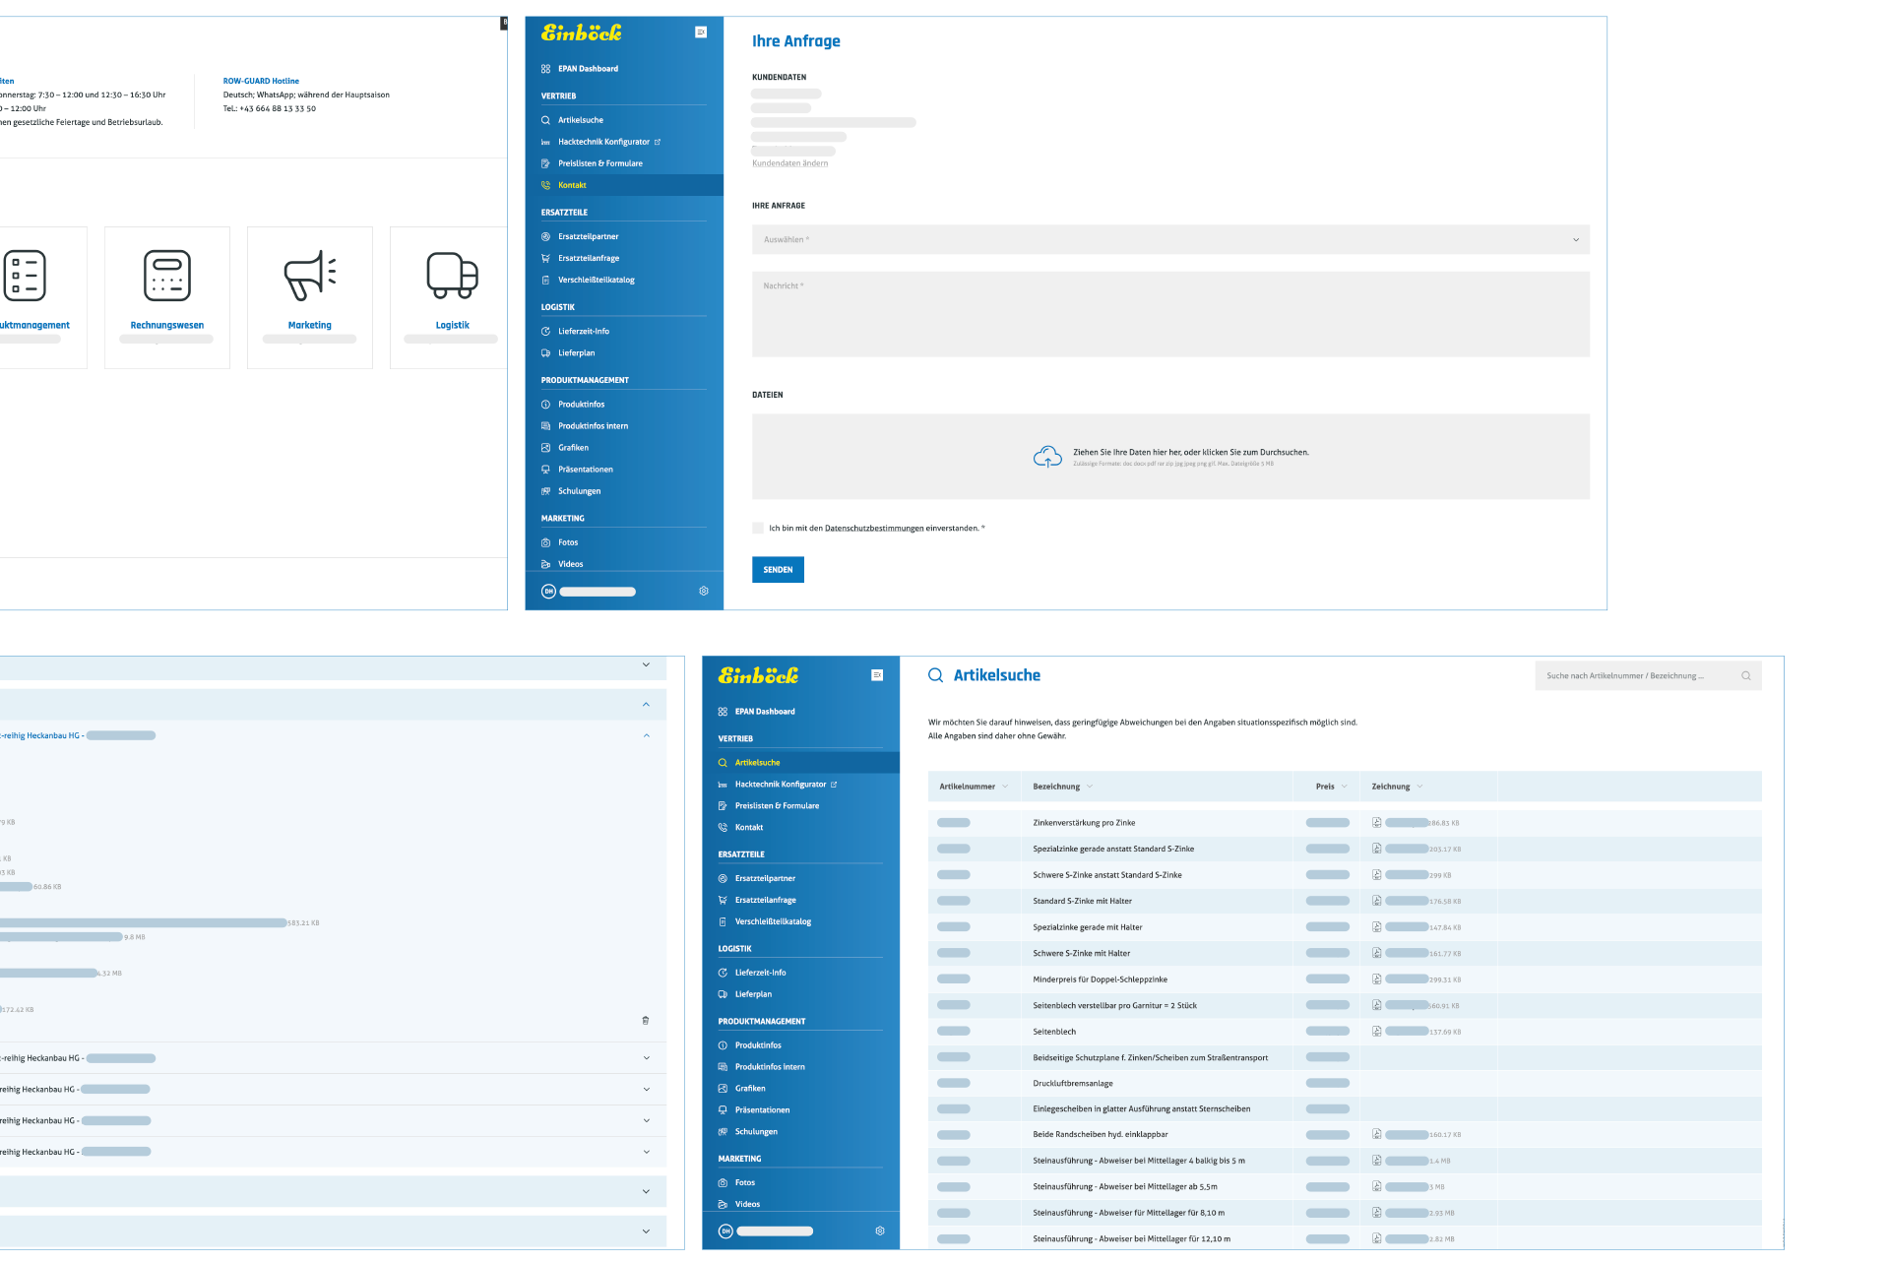This screenshot has width=1890, height=1263.
Task: Click row text Druckluftbremsanlage
Action: pyautogui.click(x=1073, y=1084)
